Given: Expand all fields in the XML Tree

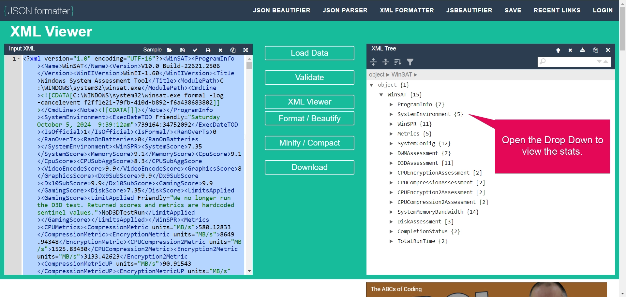Looking at the screenshot, I should (x=373, y=62).
